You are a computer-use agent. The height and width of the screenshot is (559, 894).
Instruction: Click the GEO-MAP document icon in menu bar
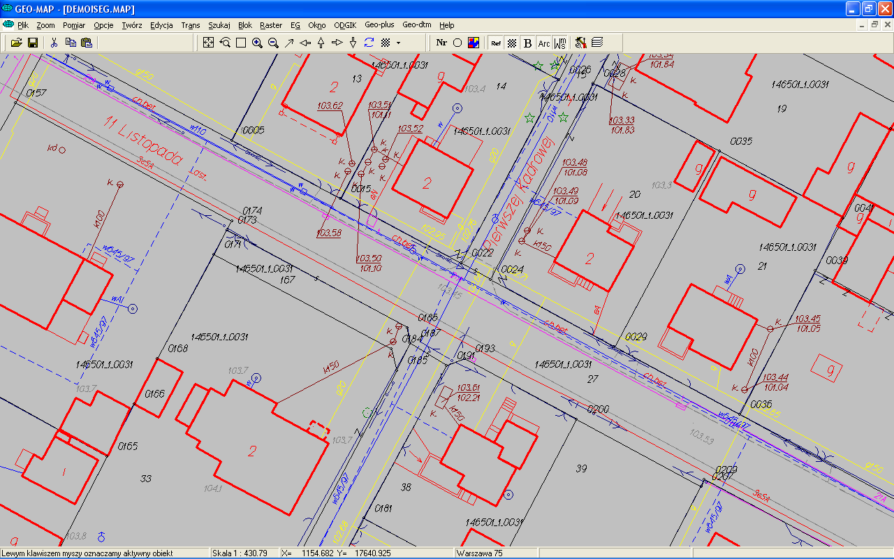[x=8, y=24]
